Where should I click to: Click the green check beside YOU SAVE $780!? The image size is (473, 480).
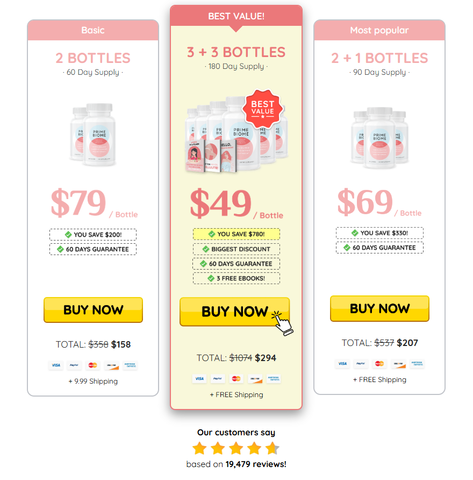(x=212, y=234)
